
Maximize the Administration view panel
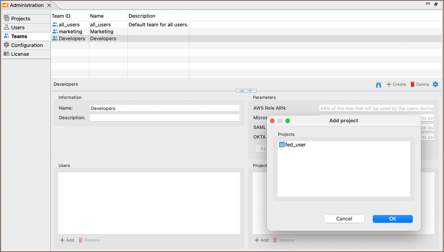pos(436,4)
